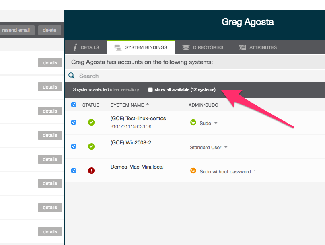Click the clear selection link
The image size is (325, 245).
coord(124,90)
